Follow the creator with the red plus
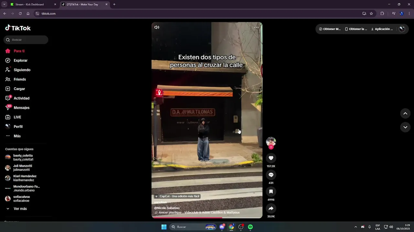 (x=271, y=147)
